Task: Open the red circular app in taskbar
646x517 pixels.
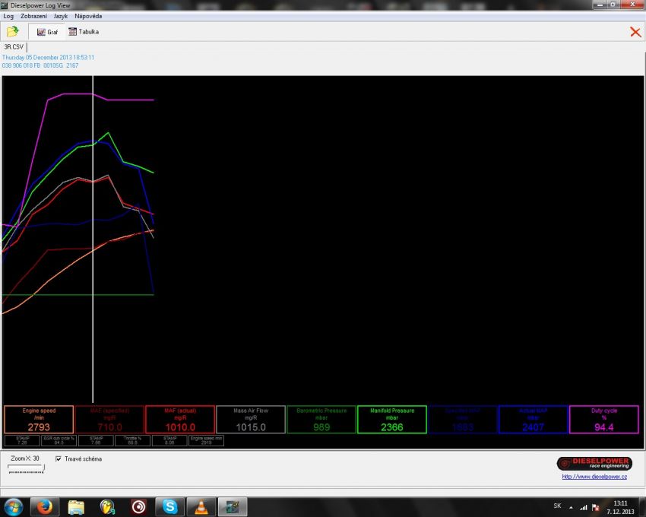Action: click(x=138, y=506)
